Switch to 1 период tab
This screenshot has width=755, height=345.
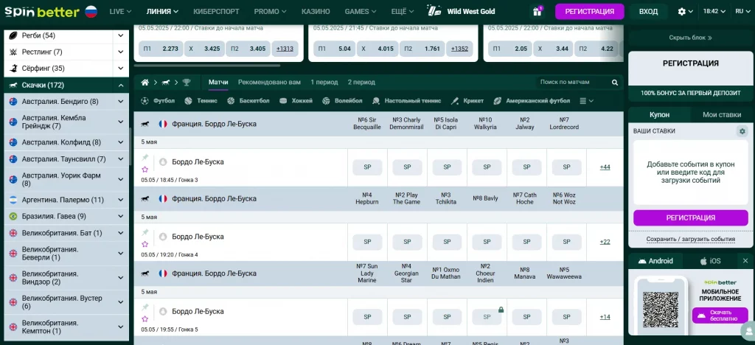(x=324, y=83)
